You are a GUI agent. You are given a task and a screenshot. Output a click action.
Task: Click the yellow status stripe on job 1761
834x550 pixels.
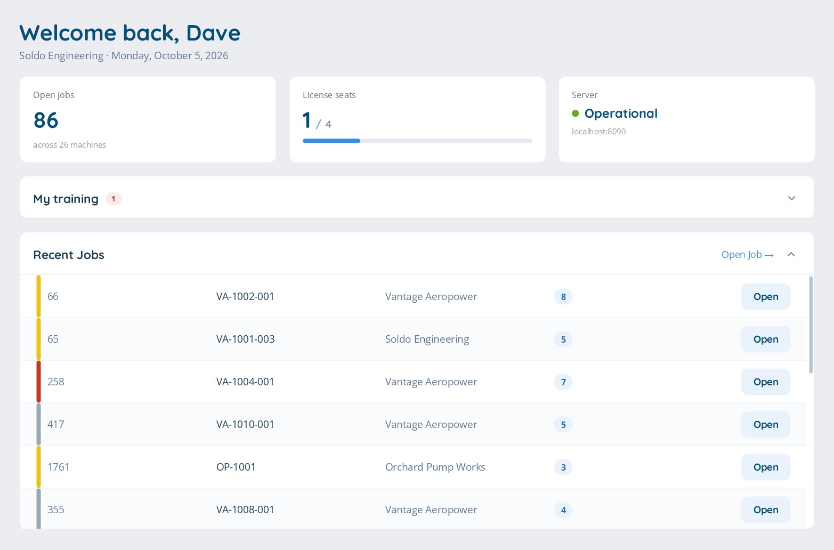(38, 467)
